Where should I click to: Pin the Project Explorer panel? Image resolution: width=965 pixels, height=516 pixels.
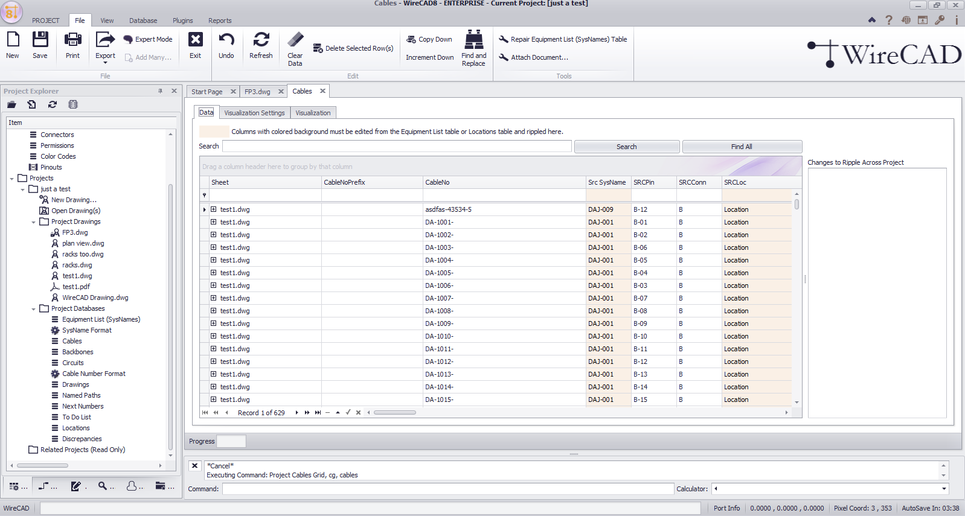click(160, 91)
